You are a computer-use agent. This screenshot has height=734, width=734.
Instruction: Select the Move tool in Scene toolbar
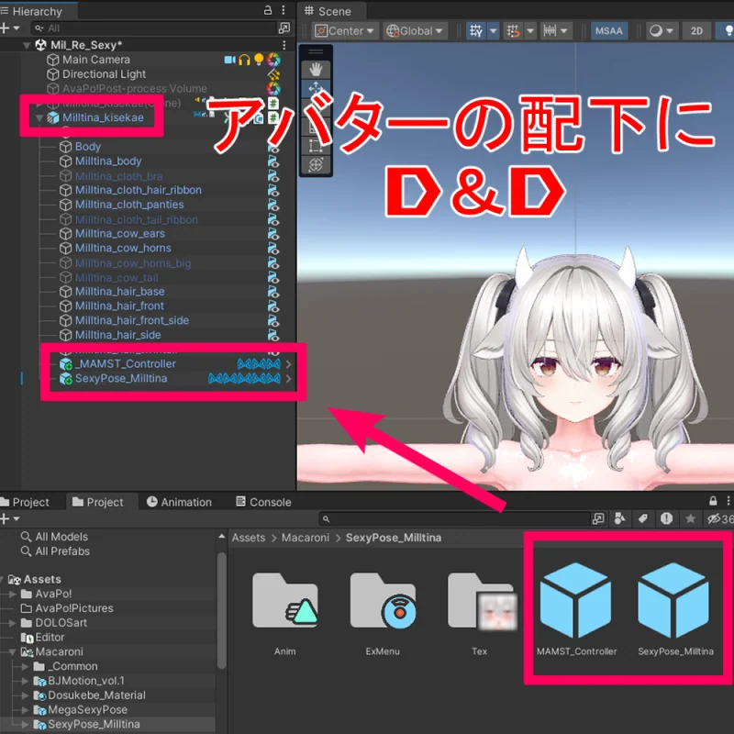(x=316, y=88)
